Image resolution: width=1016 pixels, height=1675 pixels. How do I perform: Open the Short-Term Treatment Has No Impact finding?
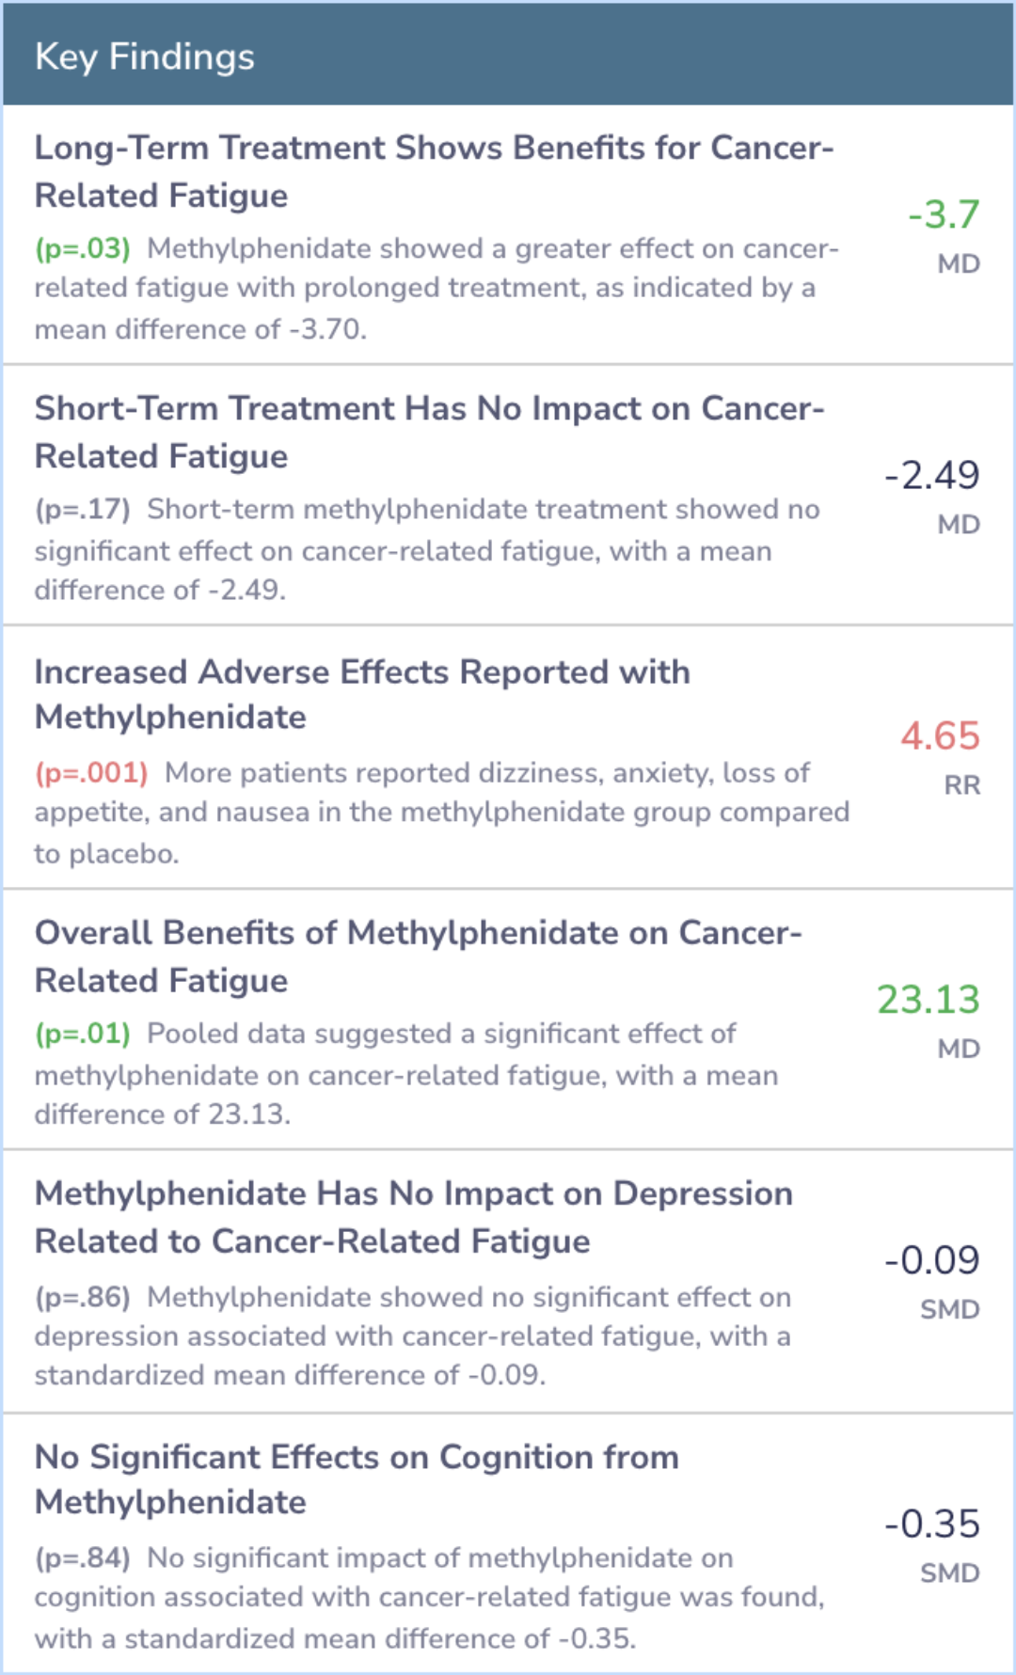[x=429, y=432]
